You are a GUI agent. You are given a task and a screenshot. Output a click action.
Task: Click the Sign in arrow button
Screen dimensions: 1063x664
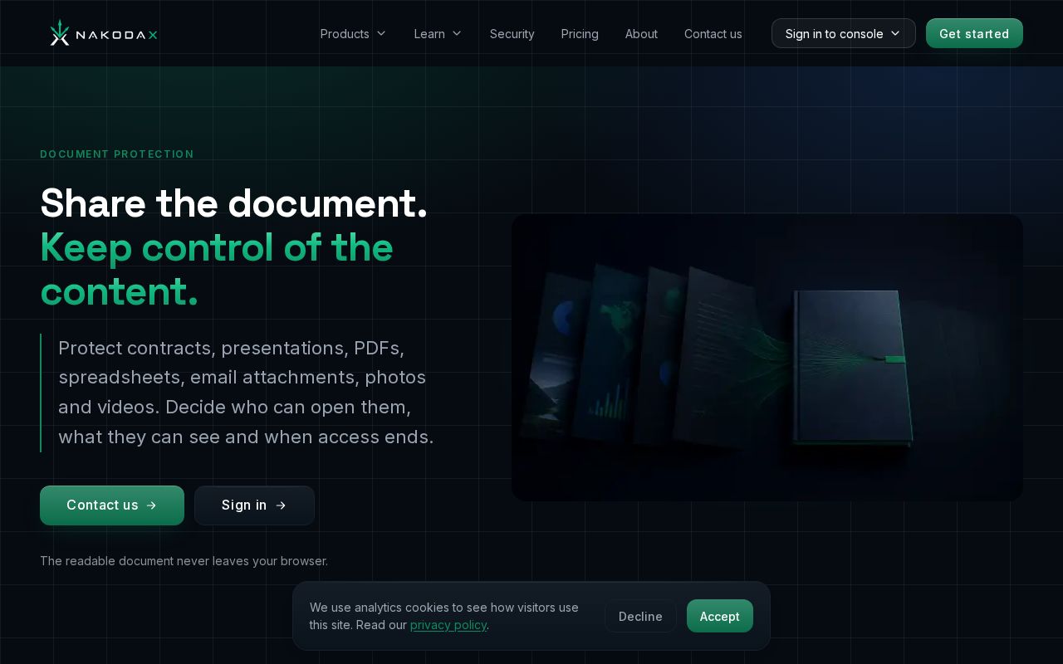(254, 505)
